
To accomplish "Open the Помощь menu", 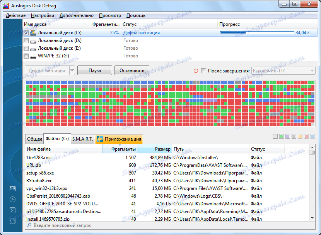I will [136, 15].
